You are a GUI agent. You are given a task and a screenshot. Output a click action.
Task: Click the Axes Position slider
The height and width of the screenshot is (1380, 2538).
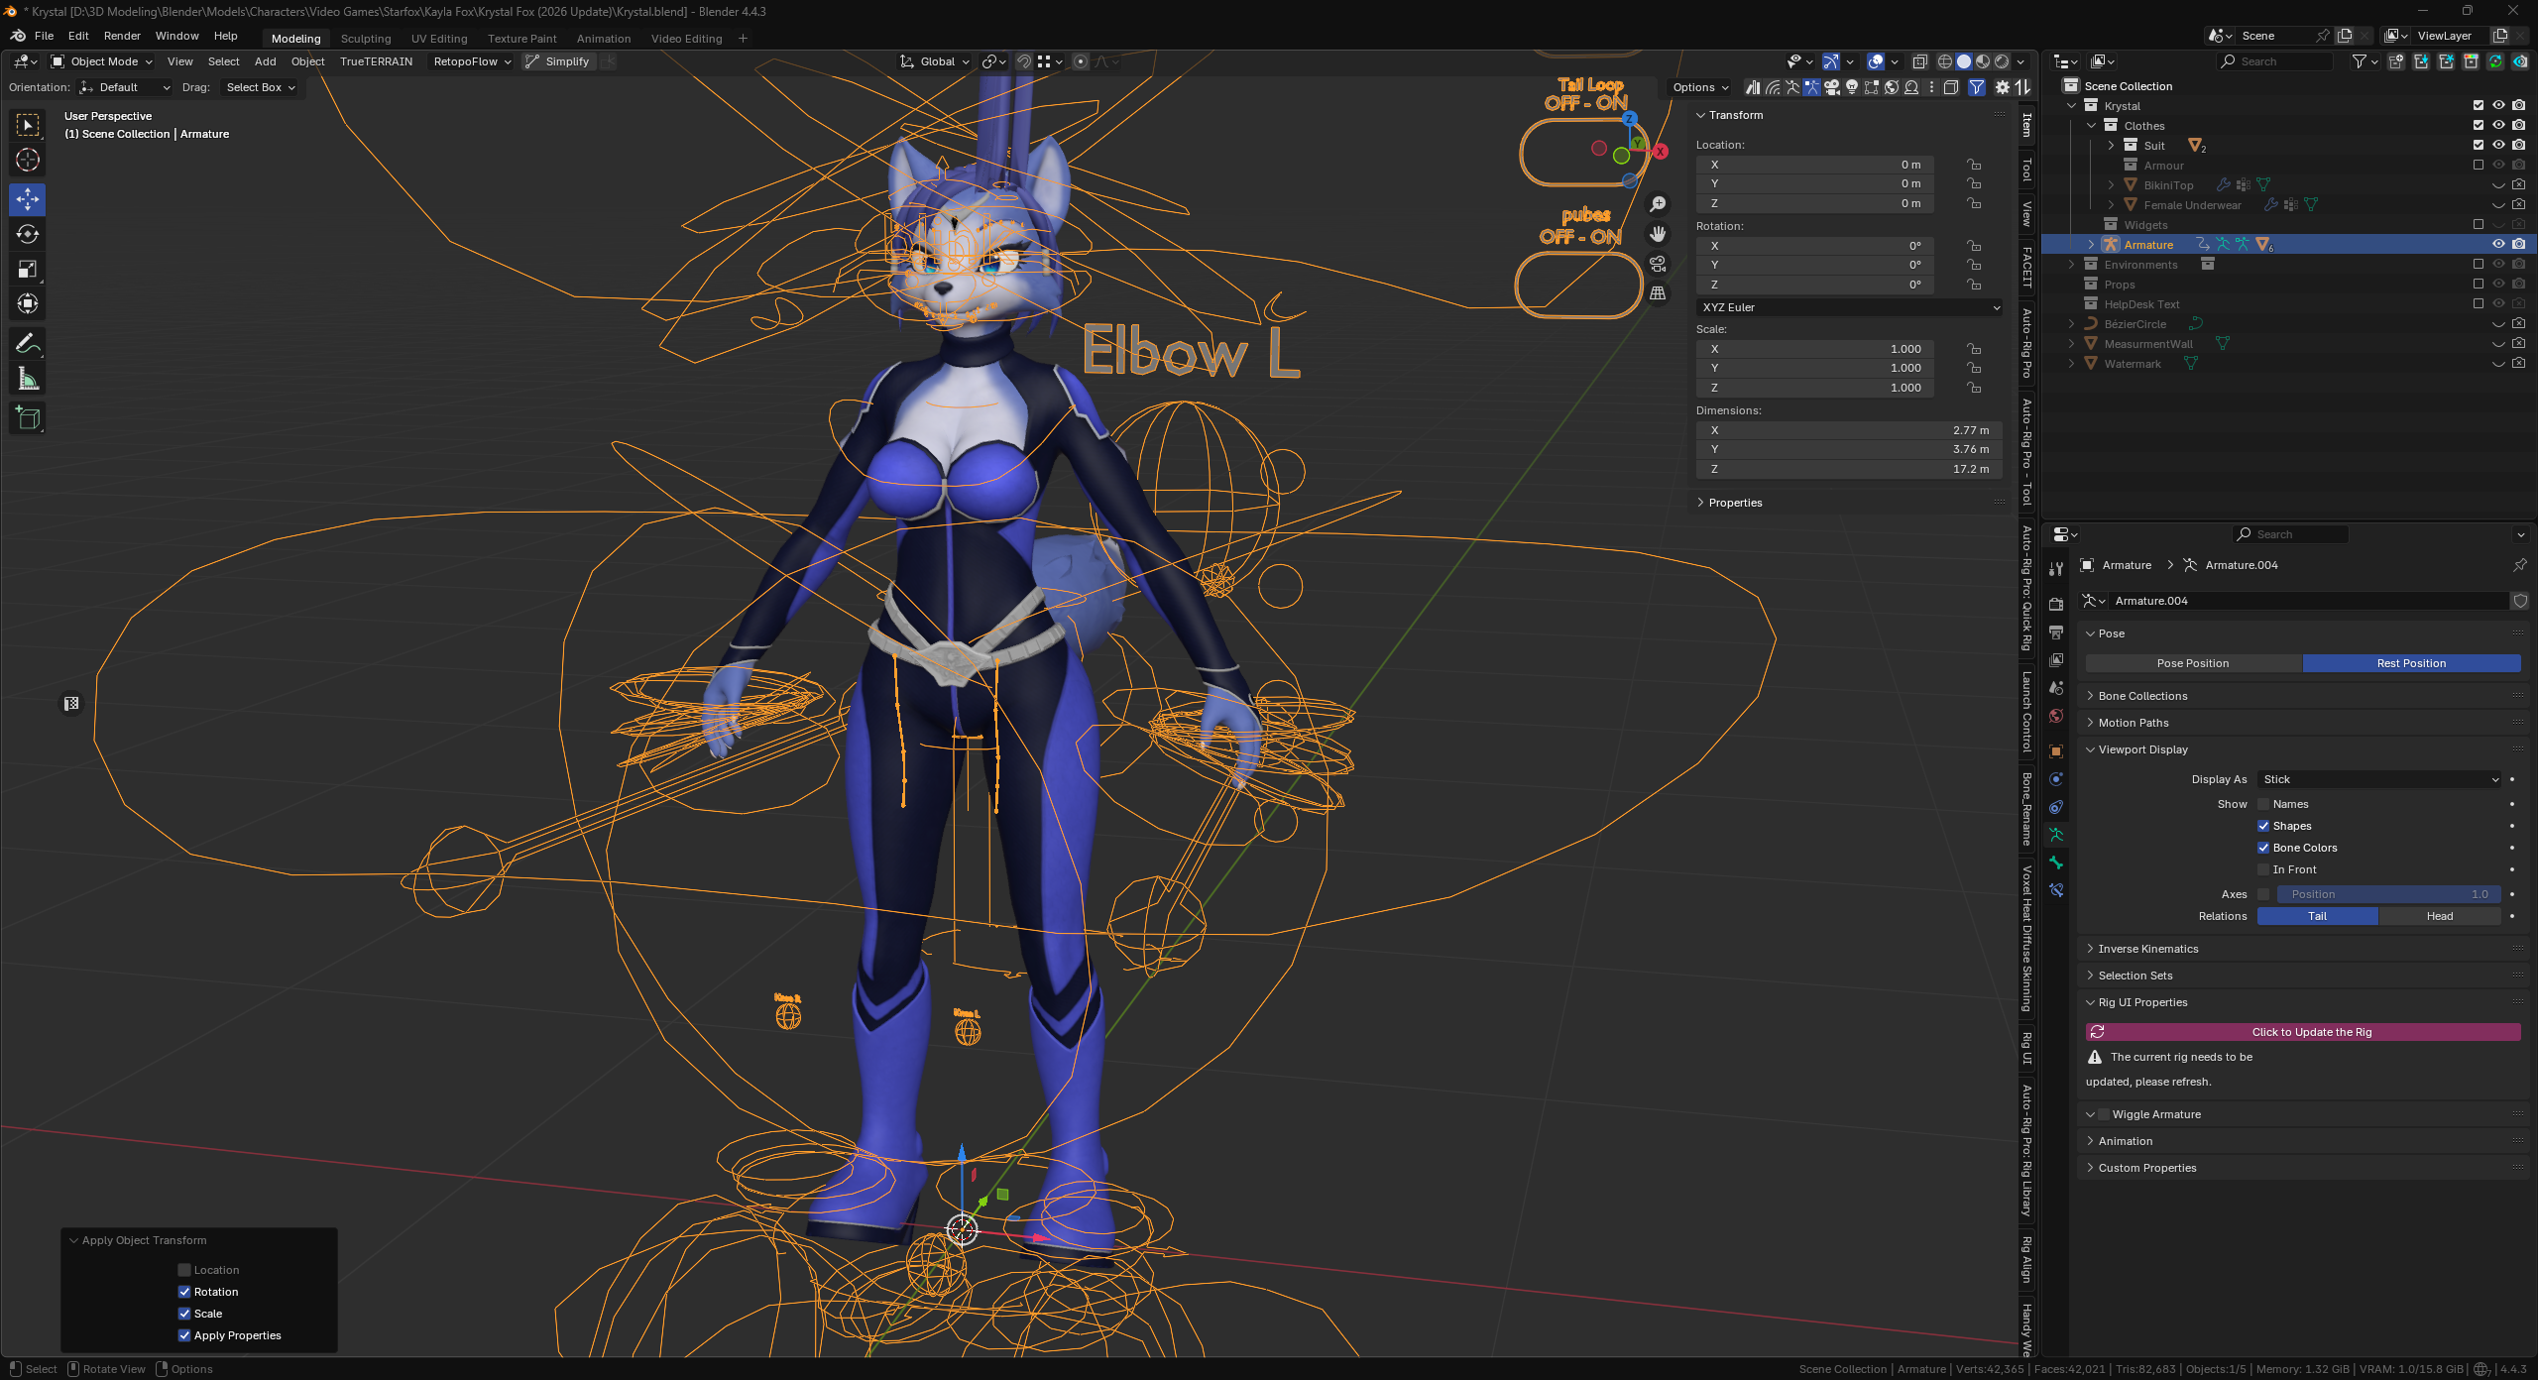pos(2389,894)
